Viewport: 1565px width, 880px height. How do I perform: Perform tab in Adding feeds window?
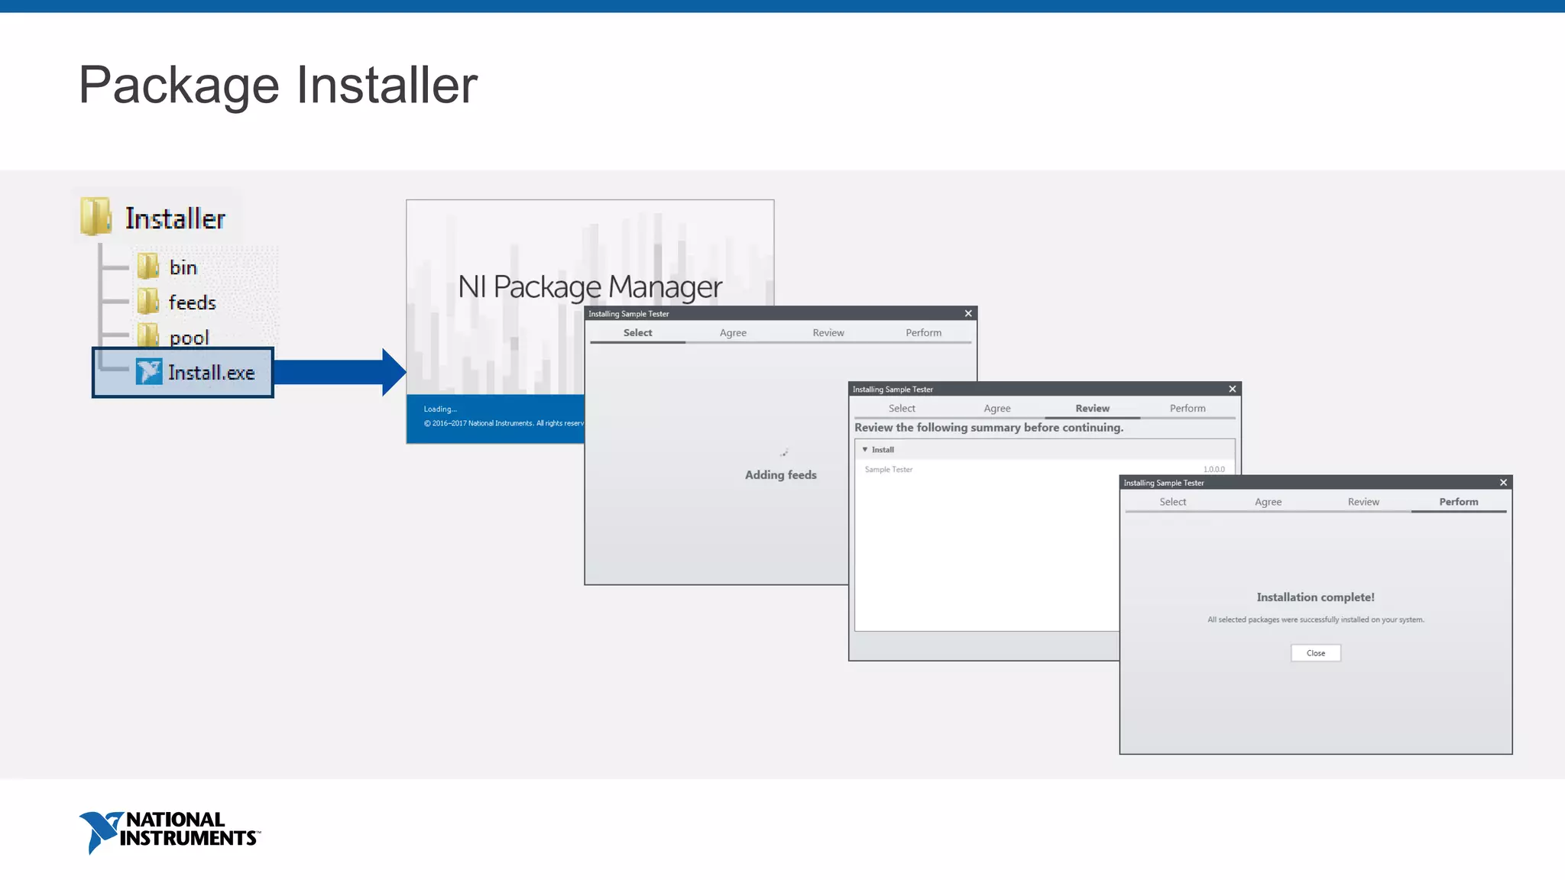tap(923, 332)
